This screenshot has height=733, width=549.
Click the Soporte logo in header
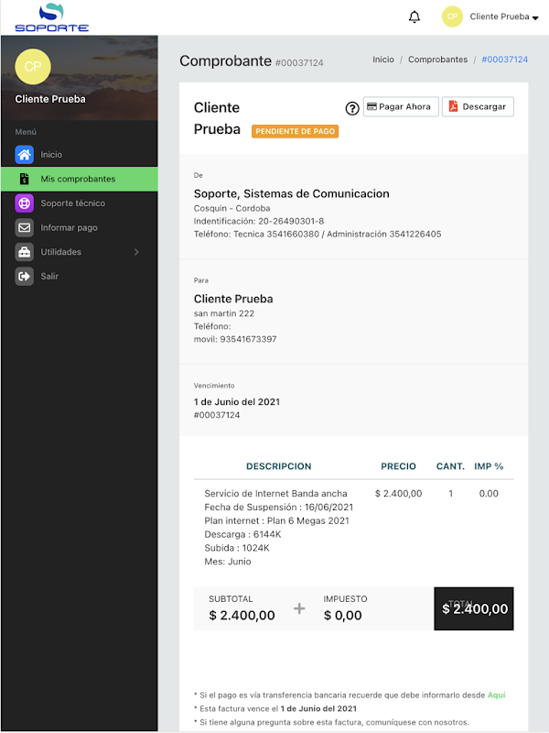point(51,16)
